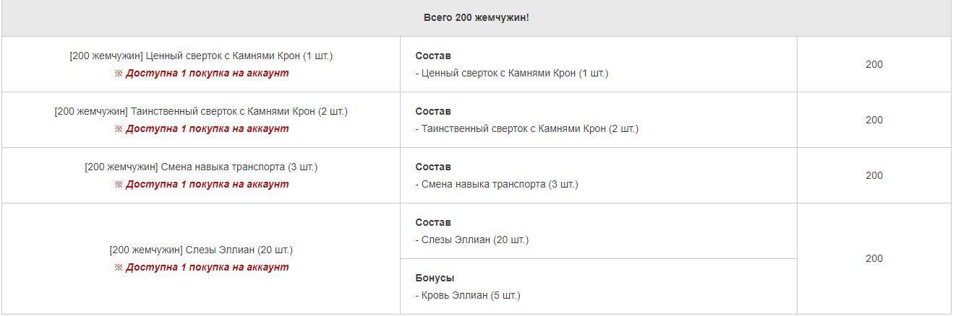Screen dimensions: 953x316
Task: Click contents item "- Слезы Эллиан (20 шт.)"
Action: [x=472, y=240]
